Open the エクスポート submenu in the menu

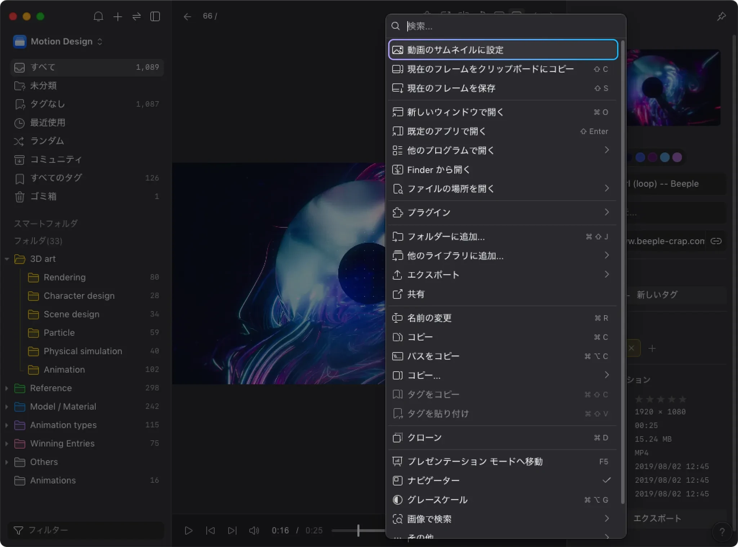click(x=503, y=275)
